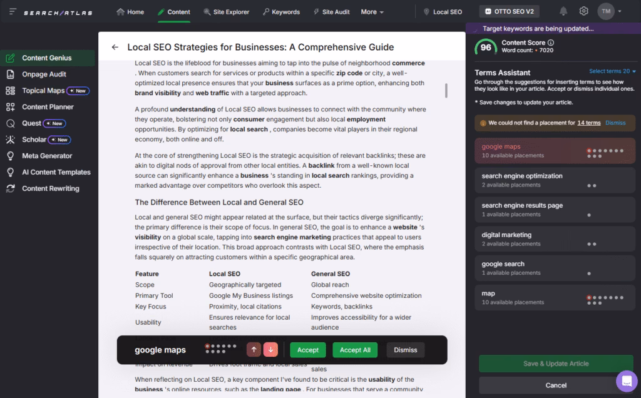Open the notifications bell
Image resolution: width=641 pixels, height=398 pixels.
click(563, 11)
